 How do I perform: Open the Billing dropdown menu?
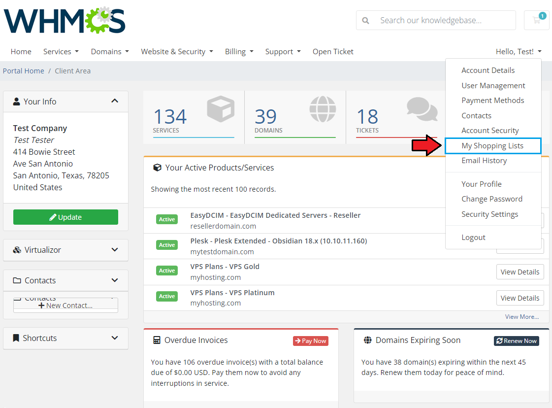[x=239, y=51]
